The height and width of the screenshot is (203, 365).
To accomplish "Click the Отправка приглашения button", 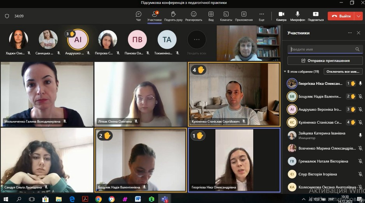I will (325, 61).
